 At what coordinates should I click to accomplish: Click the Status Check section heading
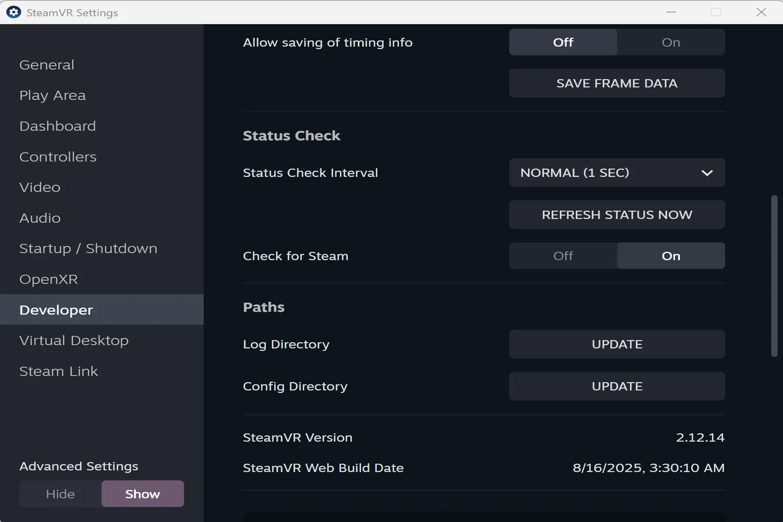coord(292,136)
